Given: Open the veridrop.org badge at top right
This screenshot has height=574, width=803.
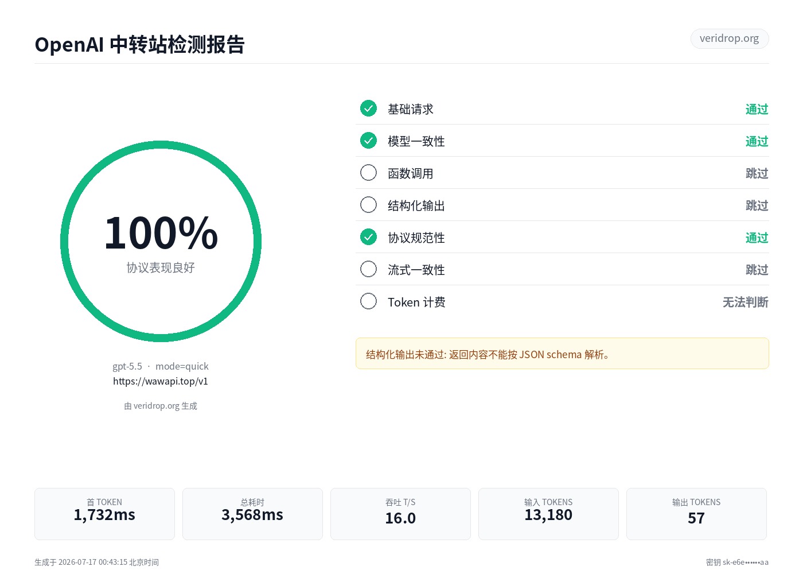Looking at the screenshot, I should point(730,38).
